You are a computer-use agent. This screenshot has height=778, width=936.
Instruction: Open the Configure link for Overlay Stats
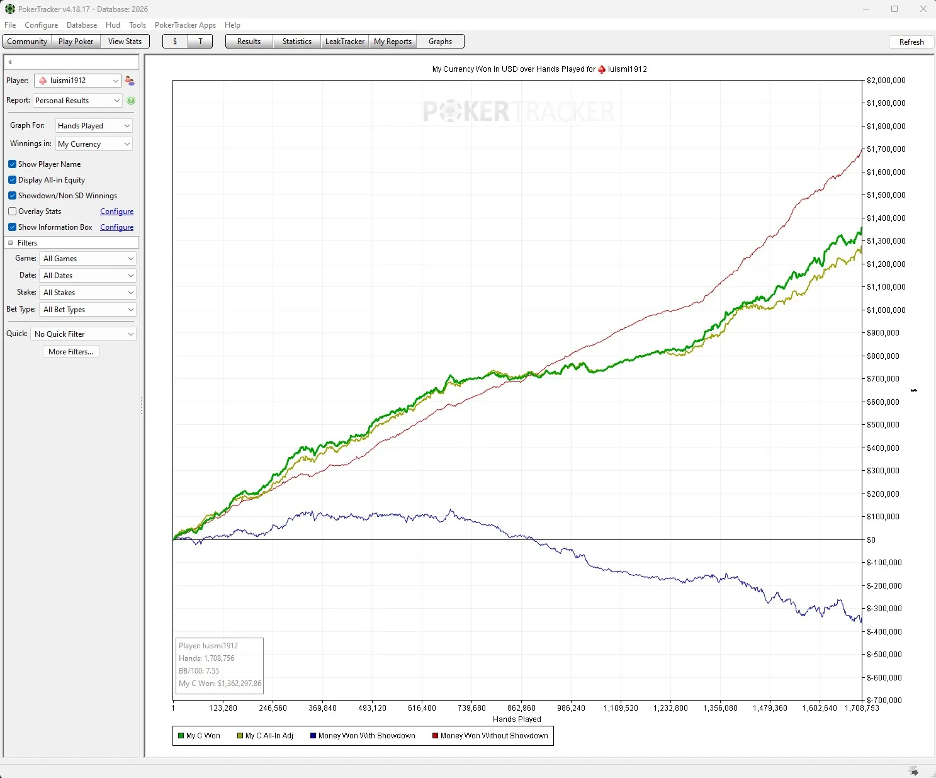tap(117, 211)
